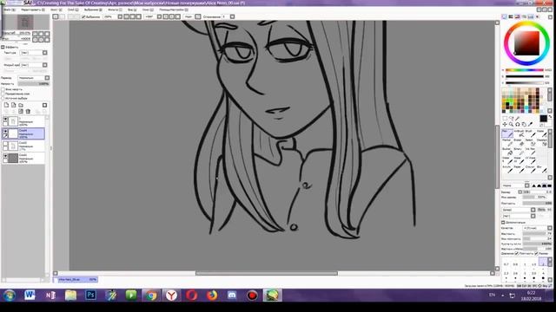The height and width of the screenshot is (312, 556).
Task: Swap foreground and background colors
Action: (x=550, y=117)
